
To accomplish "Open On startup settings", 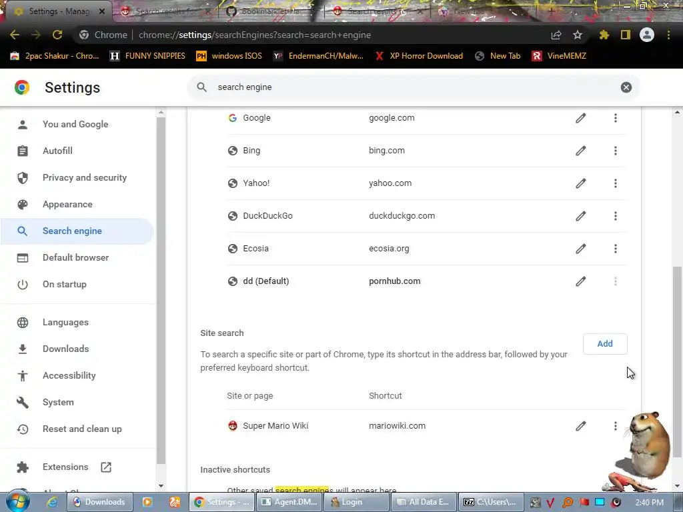I will coord(77,284).
